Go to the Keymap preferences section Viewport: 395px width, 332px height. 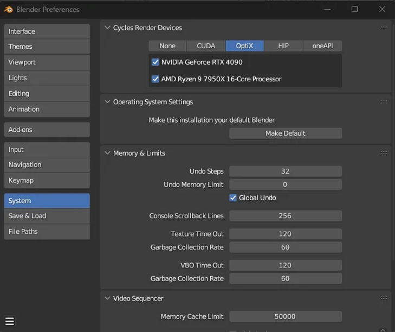click(47, 180)
